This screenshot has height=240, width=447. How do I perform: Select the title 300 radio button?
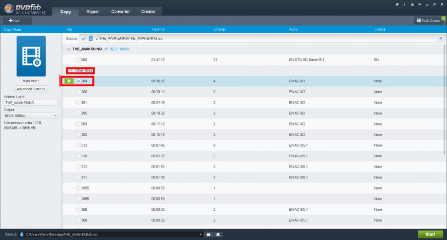tap(78, 92)
